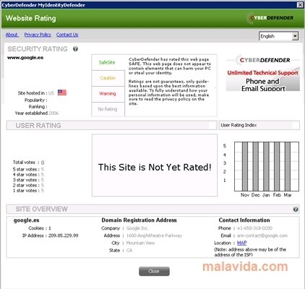Viewport: 305px width, 289px height.
Task: Click the Total votes label
Action: point(24,163)
